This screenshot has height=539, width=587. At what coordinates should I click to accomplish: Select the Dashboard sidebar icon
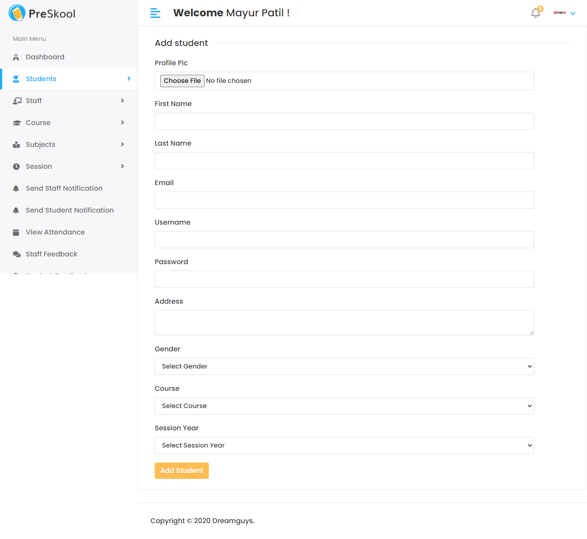[16, 57]
